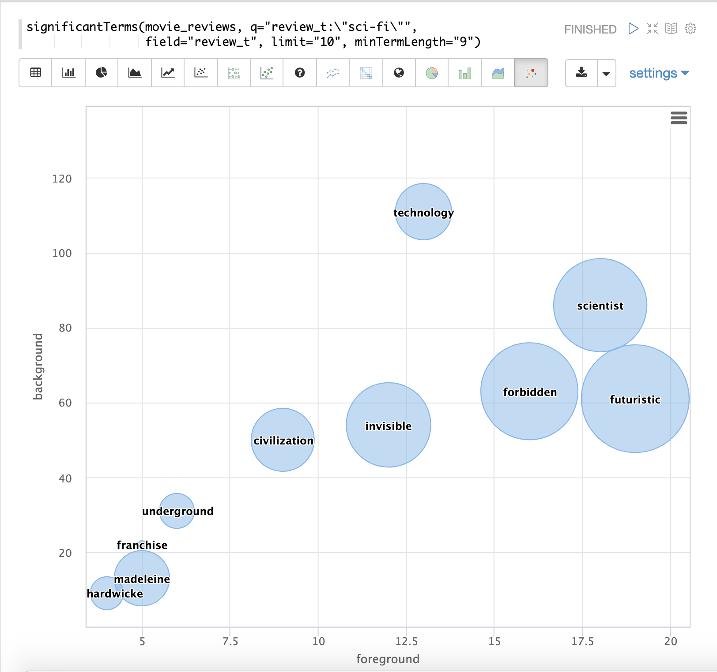The height and width of the screenshot is (672, 717).
Task: Select the black line chart icon
Action: (x=168, y=73)
